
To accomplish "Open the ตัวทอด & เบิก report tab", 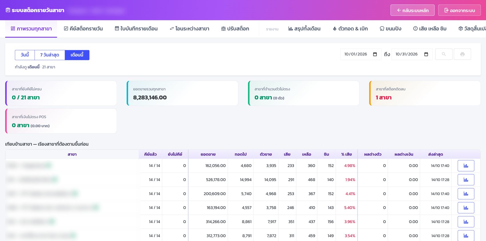I will click(350, 29).
